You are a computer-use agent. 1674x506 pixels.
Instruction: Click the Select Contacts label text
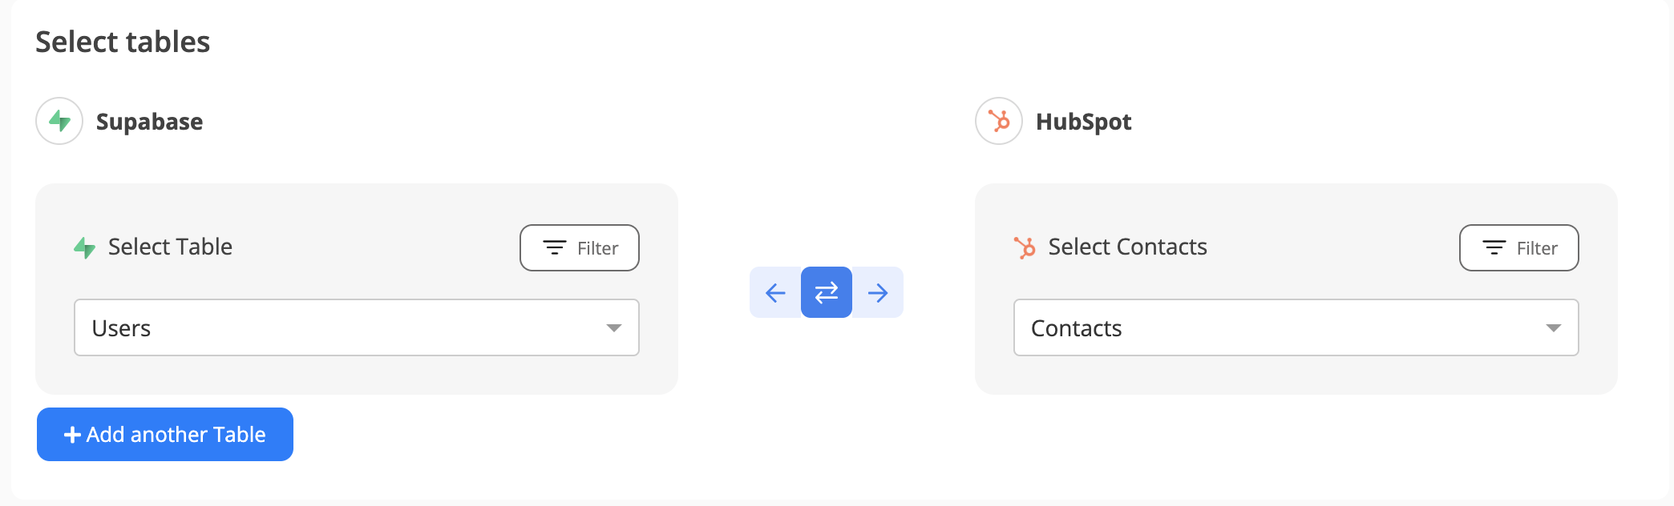1127,247
